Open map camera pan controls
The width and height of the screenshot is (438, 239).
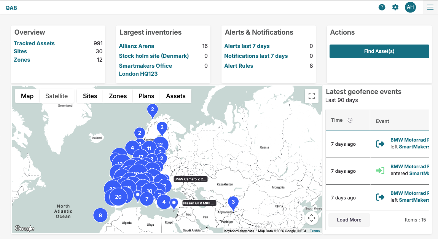point(311,218)
